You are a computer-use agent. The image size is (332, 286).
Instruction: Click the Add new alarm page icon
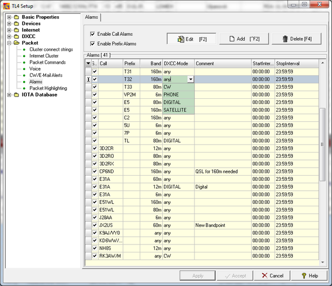pos(232,39)
